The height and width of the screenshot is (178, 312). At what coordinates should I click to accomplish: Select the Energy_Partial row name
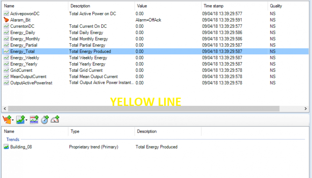coord(24,45)
